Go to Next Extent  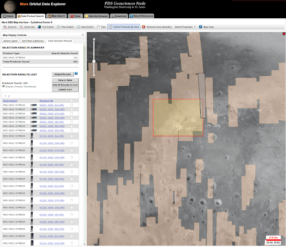[x=85, y=27]
